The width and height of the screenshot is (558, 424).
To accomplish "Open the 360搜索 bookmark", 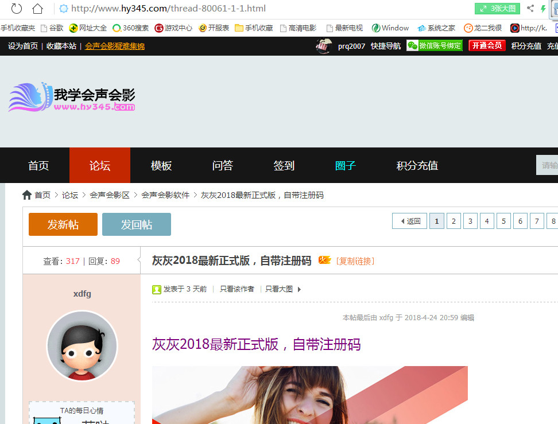I will tap(131, 28).
